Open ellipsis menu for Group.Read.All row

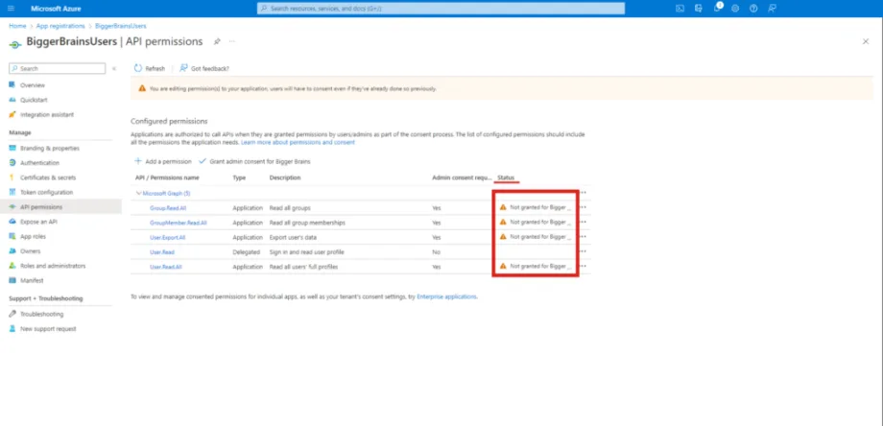tap(584, 207)
